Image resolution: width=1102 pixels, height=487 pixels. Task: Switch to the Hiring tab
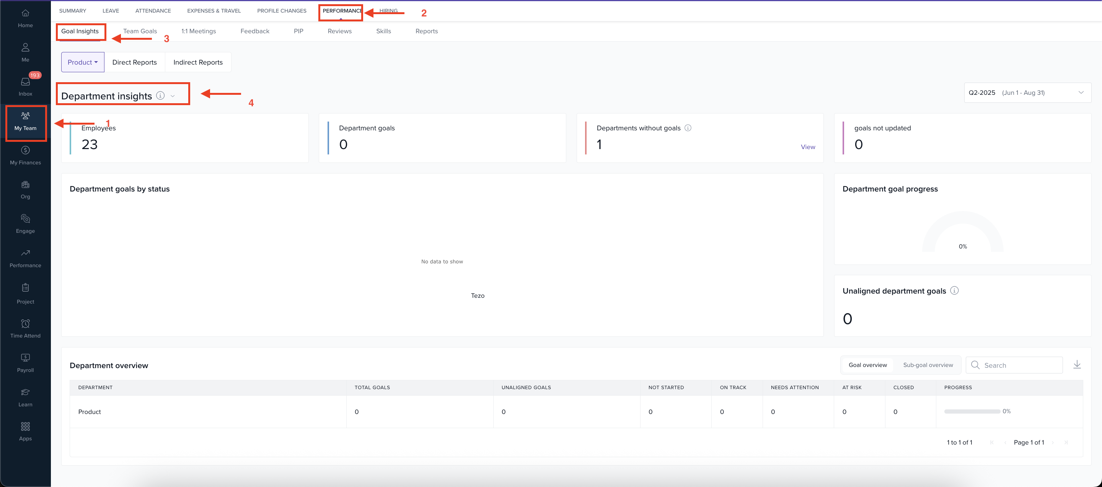(x=388, y=10)
